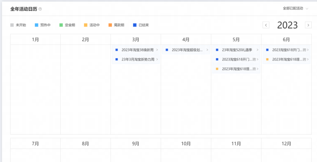Click the 1月 month column header

point(35,40)
